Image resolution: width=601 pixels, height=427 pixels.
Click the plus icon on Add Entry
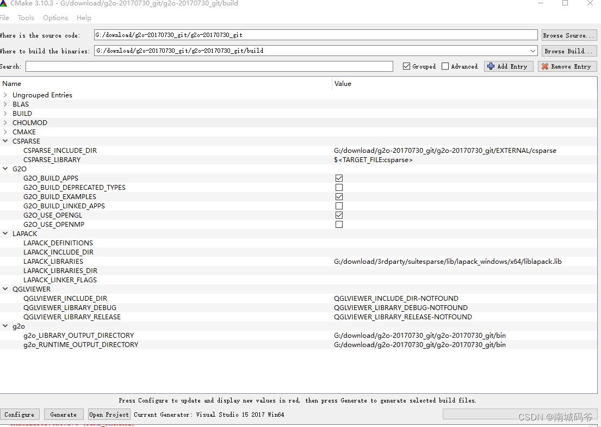491,66
